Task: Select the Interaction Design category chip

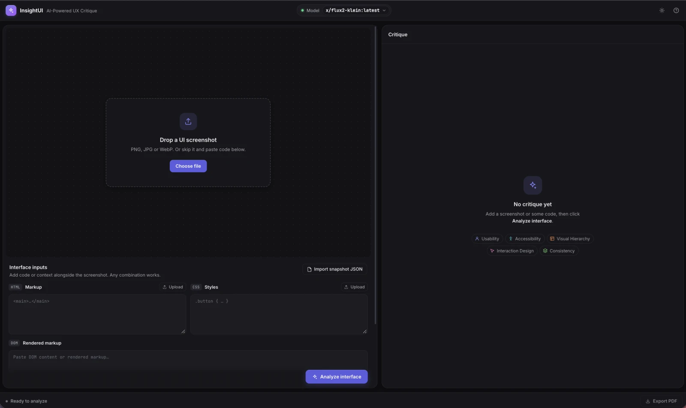Action: (512, 251)
